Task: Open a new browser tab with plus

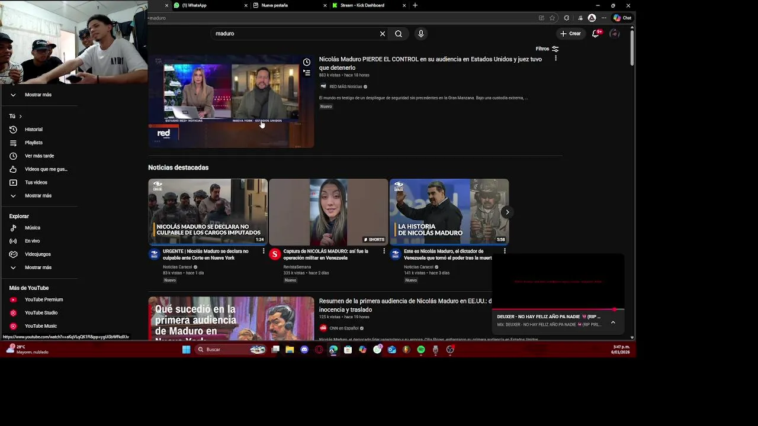Action: click(x=415, y=5)
